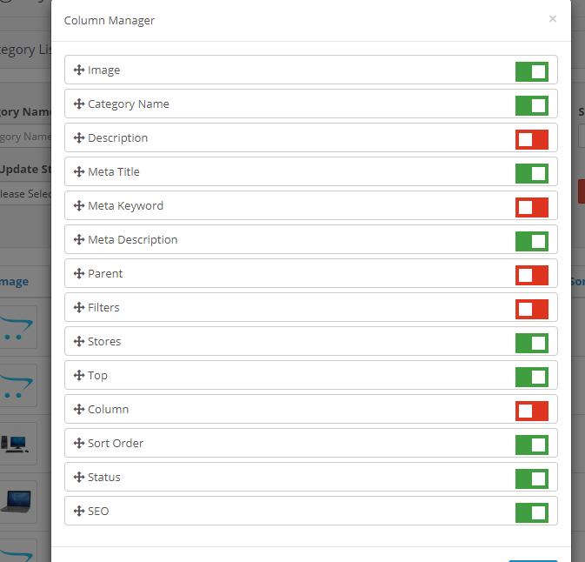The width and height of the screenshot is (585, 562).
Task: Toggle off the Stores column
Action: click(531, 343)
